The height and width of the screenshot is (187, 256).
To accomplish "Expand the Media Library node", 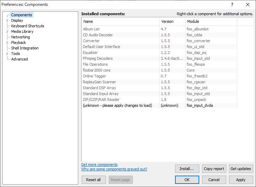I will (7, 31).
